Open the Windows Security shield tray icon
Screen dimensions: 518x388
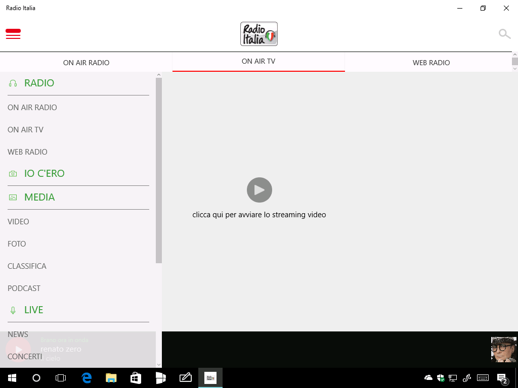[441, 378]
